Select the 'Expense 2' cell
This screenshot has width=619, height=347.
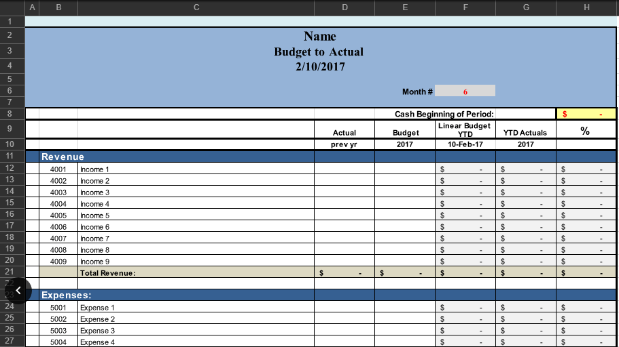[x=196, y=319]
